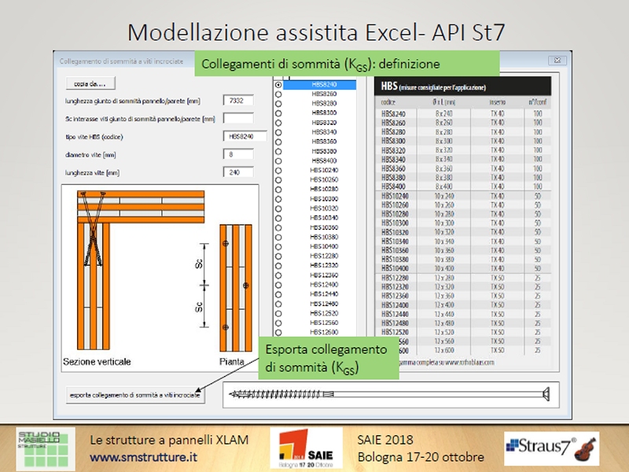Click the diametro vite input field
The height and width of the screenshot is (472, 629).
(x=238, y=154)
